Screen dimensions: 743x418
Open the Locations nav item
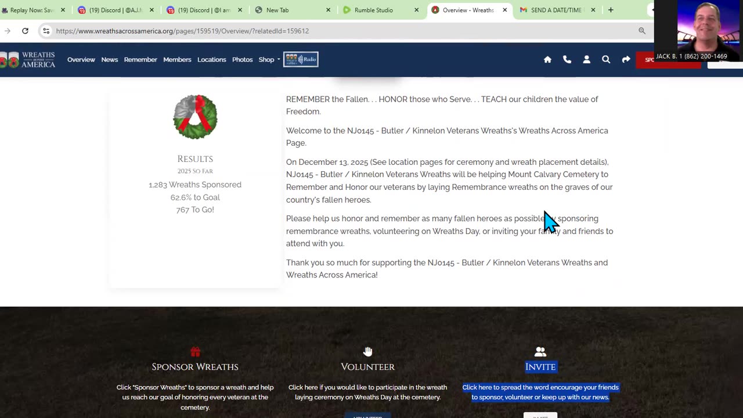click(x=211, y=59)
